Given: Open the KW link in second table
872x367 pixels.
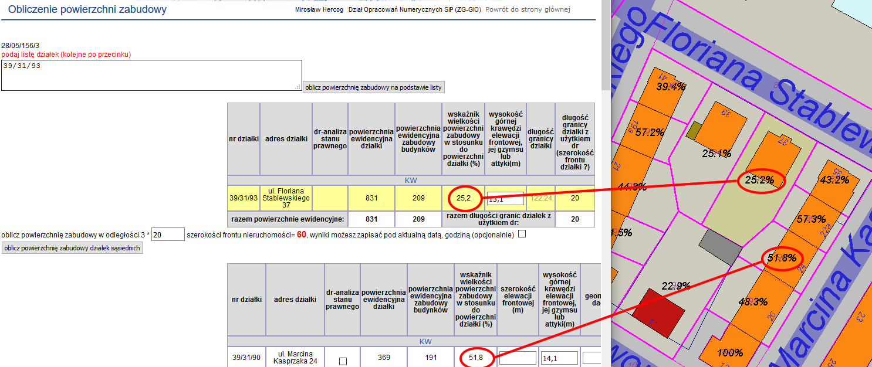Looking at the screenshot, I should [x=425, y=341].
